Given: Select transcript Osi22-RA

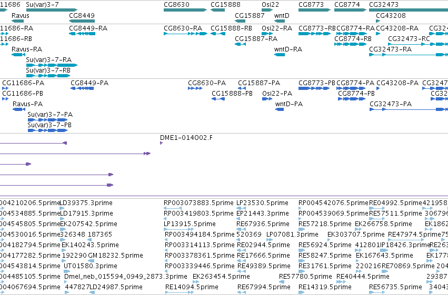Looking at the screenshot, I should pos(277,28).
